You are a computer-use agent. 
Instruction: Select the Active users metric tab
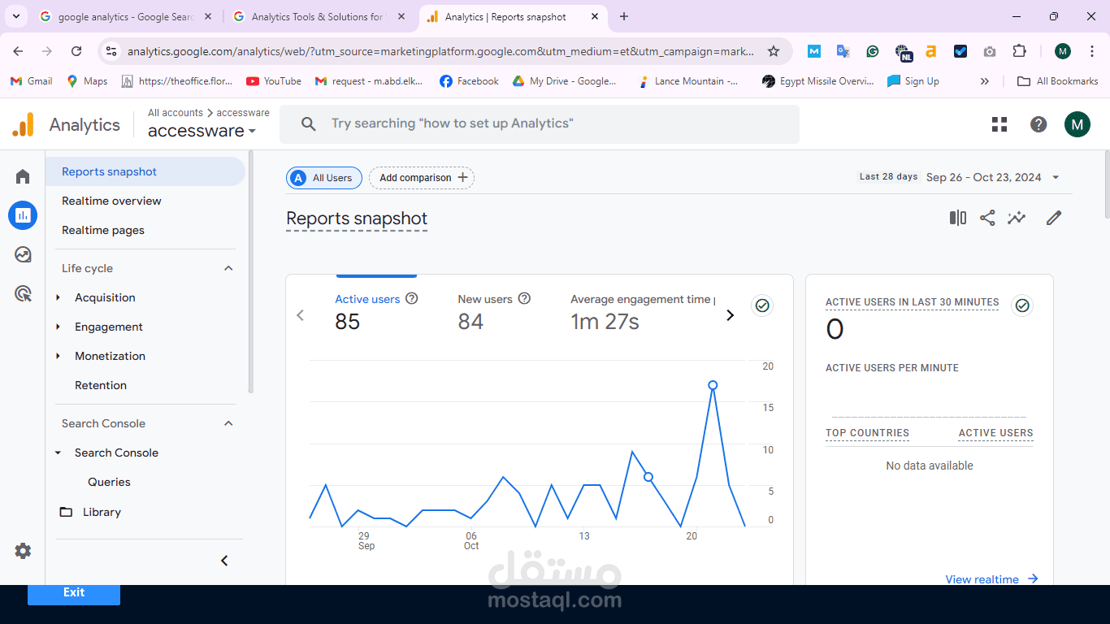pyautogui.click(x=376, y=311)
